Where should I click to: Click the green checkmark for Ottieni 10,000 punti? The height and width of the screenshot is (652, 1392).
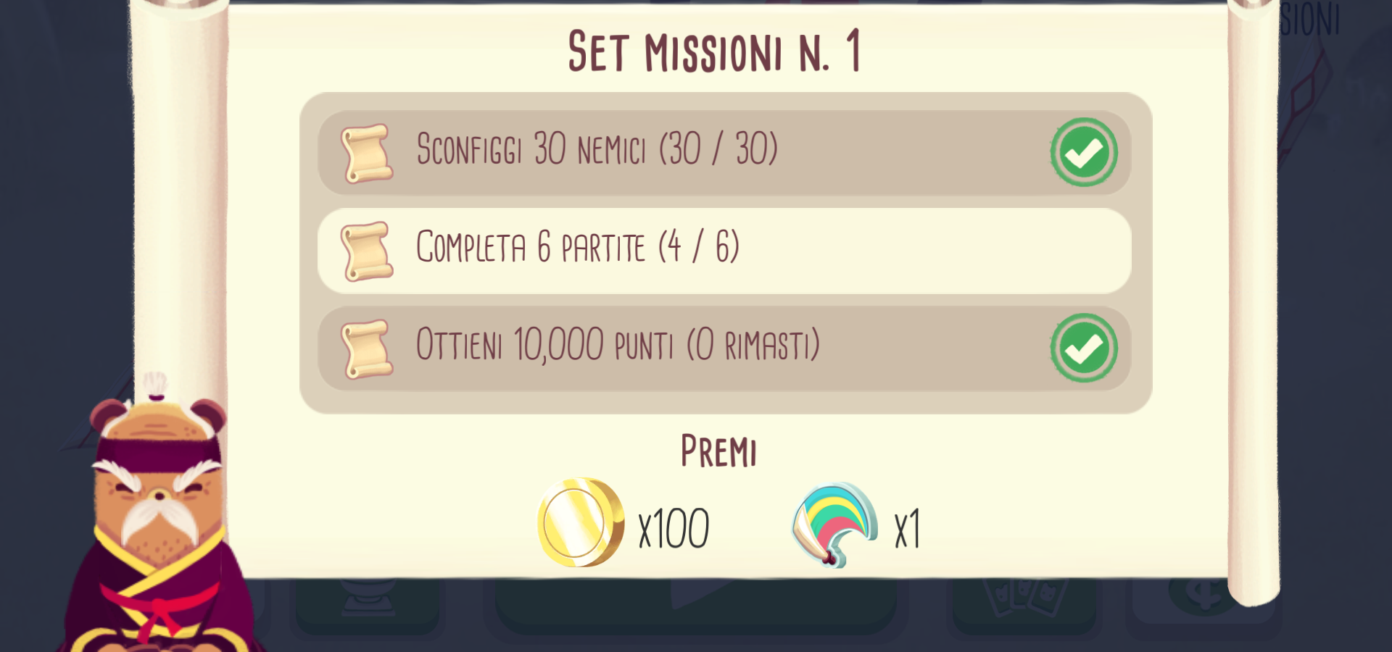[1084, 348]
